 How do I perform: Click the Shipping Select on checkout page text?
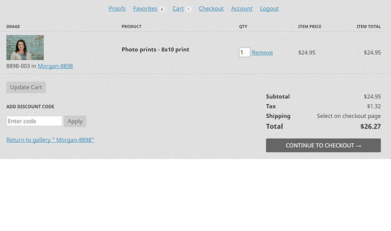[x=349, y=116]
